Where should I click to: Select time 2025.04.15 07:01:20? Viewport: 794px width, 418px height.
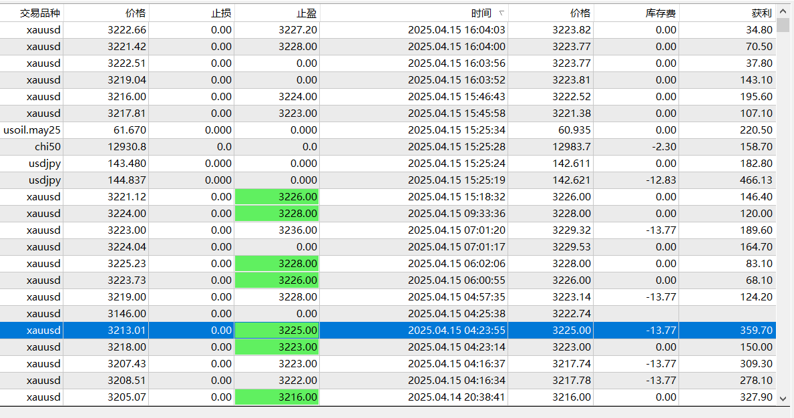456,230
